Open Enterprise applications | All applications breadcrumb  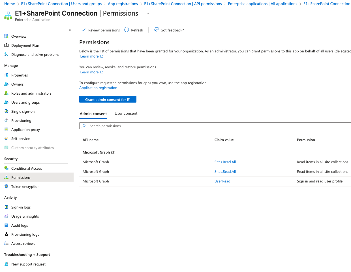[x=263, y=4]
